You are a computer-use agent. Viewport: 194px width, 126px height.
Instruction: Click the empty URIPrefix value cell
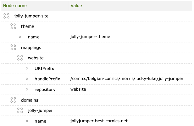click(x=130, y=69)
